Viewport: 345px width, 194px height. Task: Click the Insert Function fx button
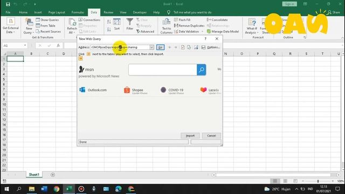pos(58,45)
